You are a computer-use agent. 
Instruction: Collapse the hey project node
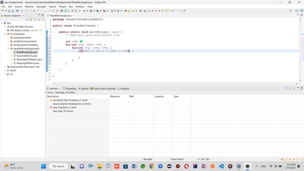(2, 23)
